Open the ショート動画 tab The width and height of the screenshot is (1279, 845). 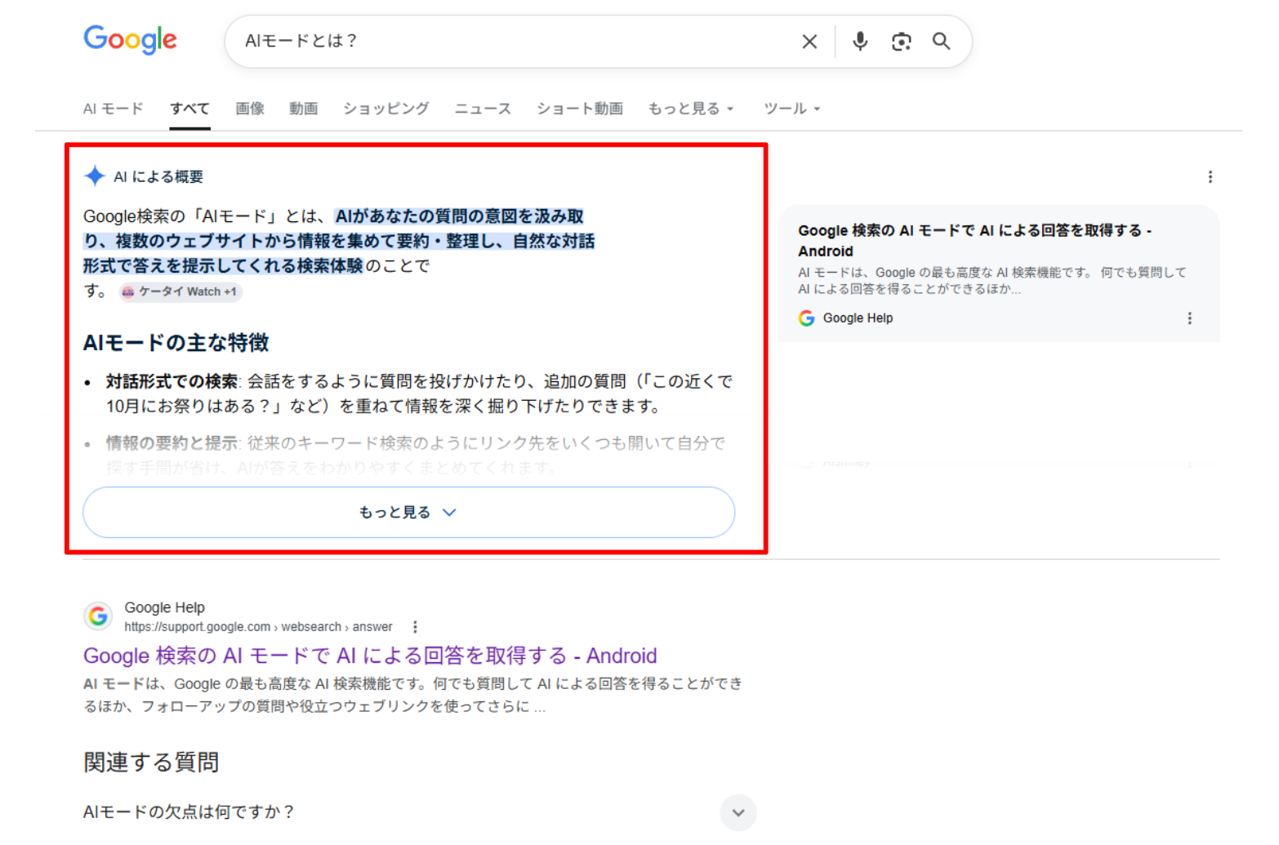pos(579,109)
